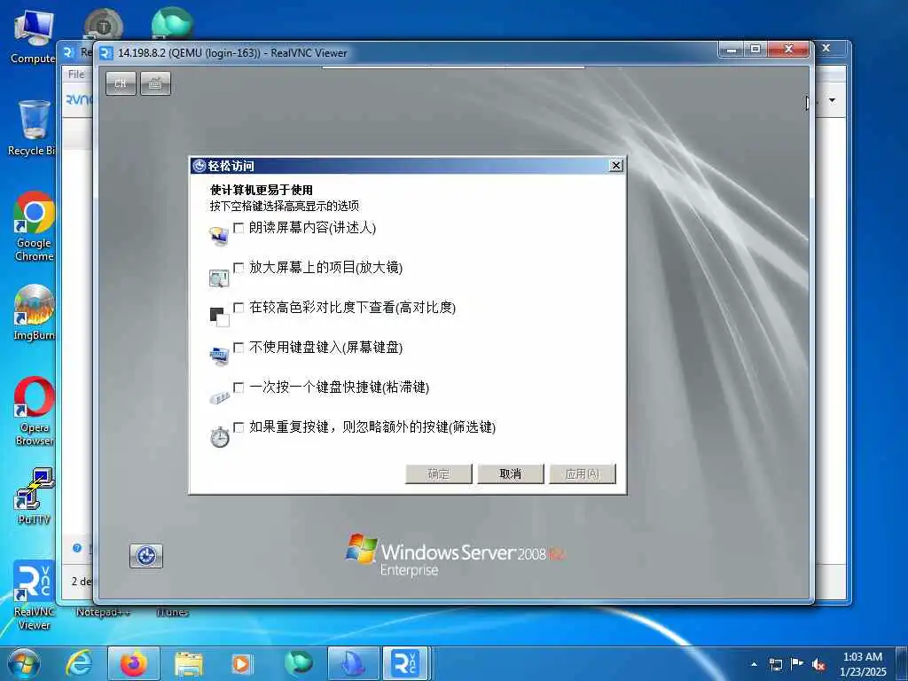Check 在较高色彩对比度下查看(高对比度)
908x681 pixels.
[238, 308]
